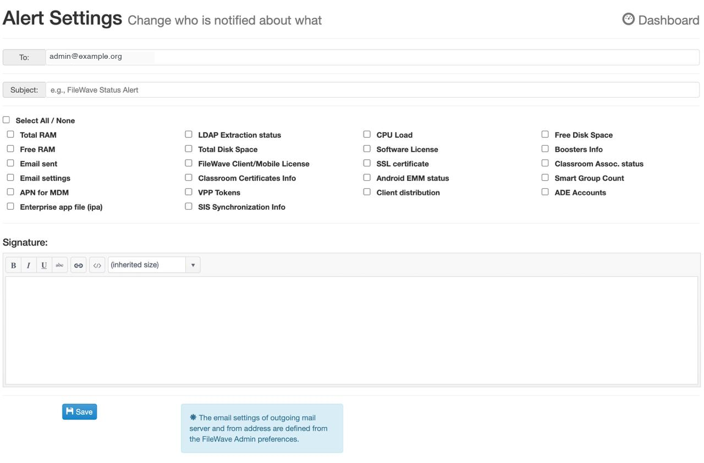Viewport: 704px width, 463px height.
Task: Apply strikethrough formatting in signature editor
Action: [59, 265]
